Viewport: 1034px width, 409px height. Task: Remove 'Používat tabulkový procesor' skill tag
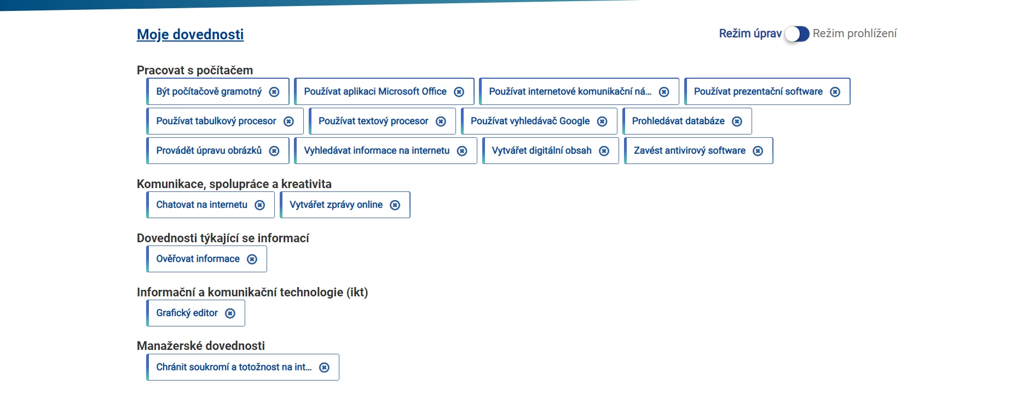[x=288, y=121]
